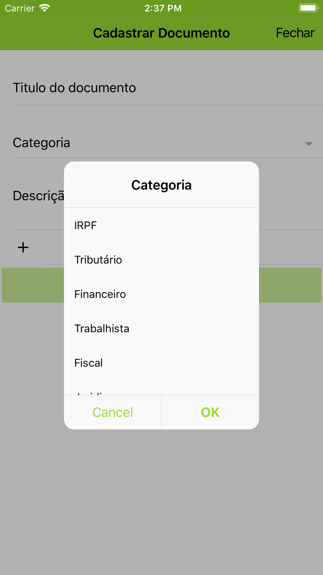The height and width of the screenshot is (575, 323).
Task: Select IRPF category option
Action: coord(161,225)
